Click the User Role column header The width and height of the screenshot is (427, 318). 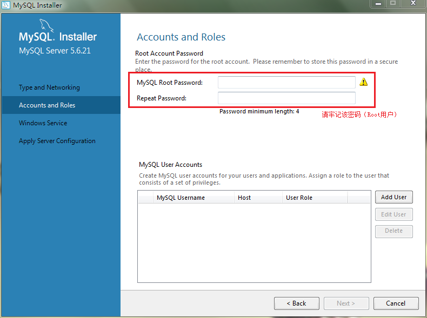[x=299, y=198]
